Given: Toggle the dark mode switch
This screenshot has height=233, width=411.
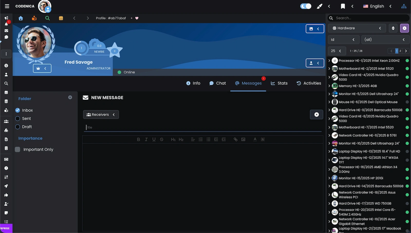Looking at the screenshot, I should [x=305, y=6].
